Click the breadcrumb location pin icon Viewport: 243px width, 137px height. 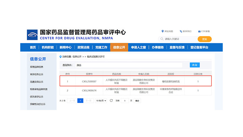pyautogui.click(x=61, y=57)
